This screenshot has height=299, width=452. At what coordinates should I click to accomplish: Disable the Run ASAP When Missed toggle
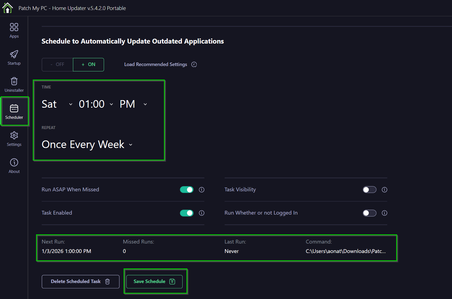coord(187,190)
